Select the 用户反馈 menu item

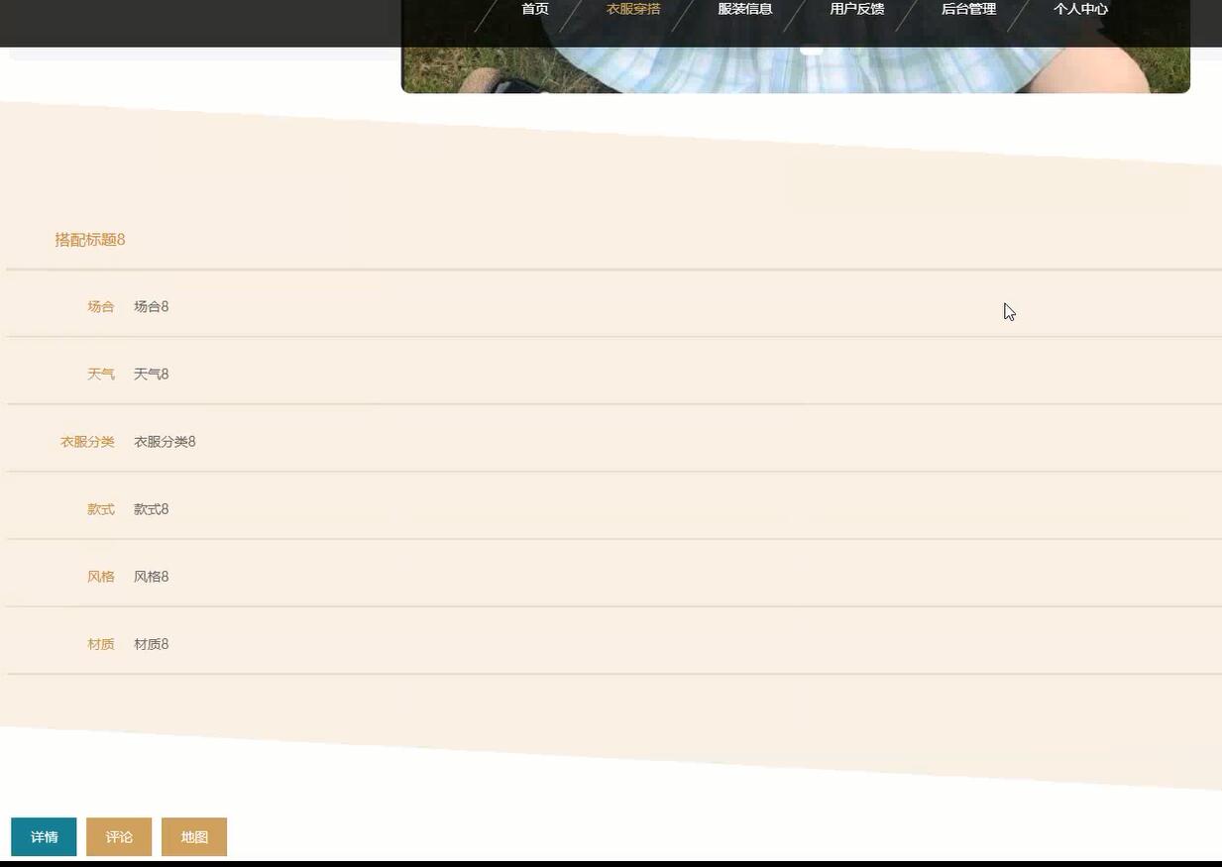click(857, 9)
